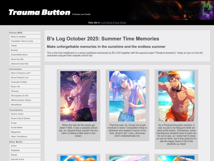Open Magazines translations link
This screenshot has height=161, width=214.
point(25,132)
